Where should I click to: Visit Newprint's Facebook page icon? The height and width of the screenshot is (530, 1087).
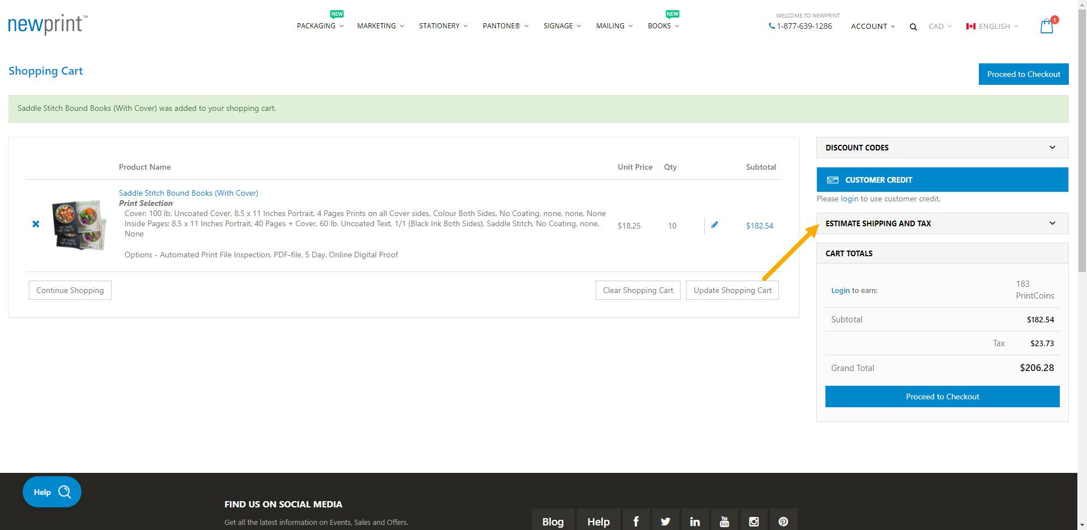[636, 520]
